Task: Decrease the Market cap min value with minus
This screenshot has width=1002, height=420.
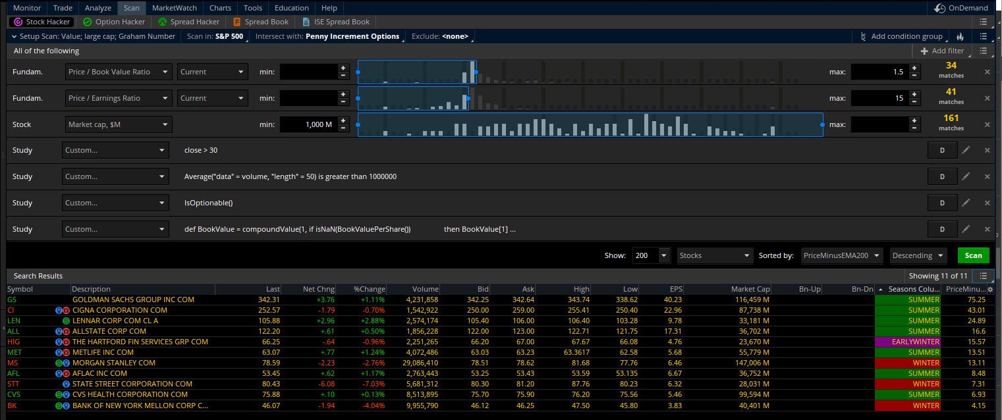Action: 343,128
